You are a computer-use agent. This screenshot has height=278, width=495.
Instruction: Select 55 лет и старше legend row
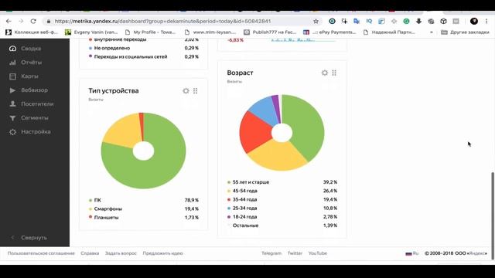click(x=282, y=182)
